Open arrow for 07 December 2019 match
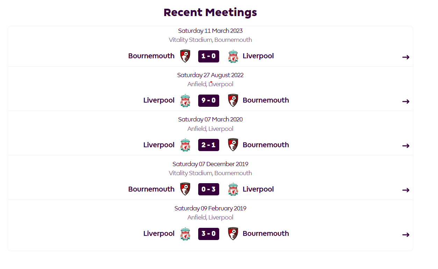 (x=405, y=190)
